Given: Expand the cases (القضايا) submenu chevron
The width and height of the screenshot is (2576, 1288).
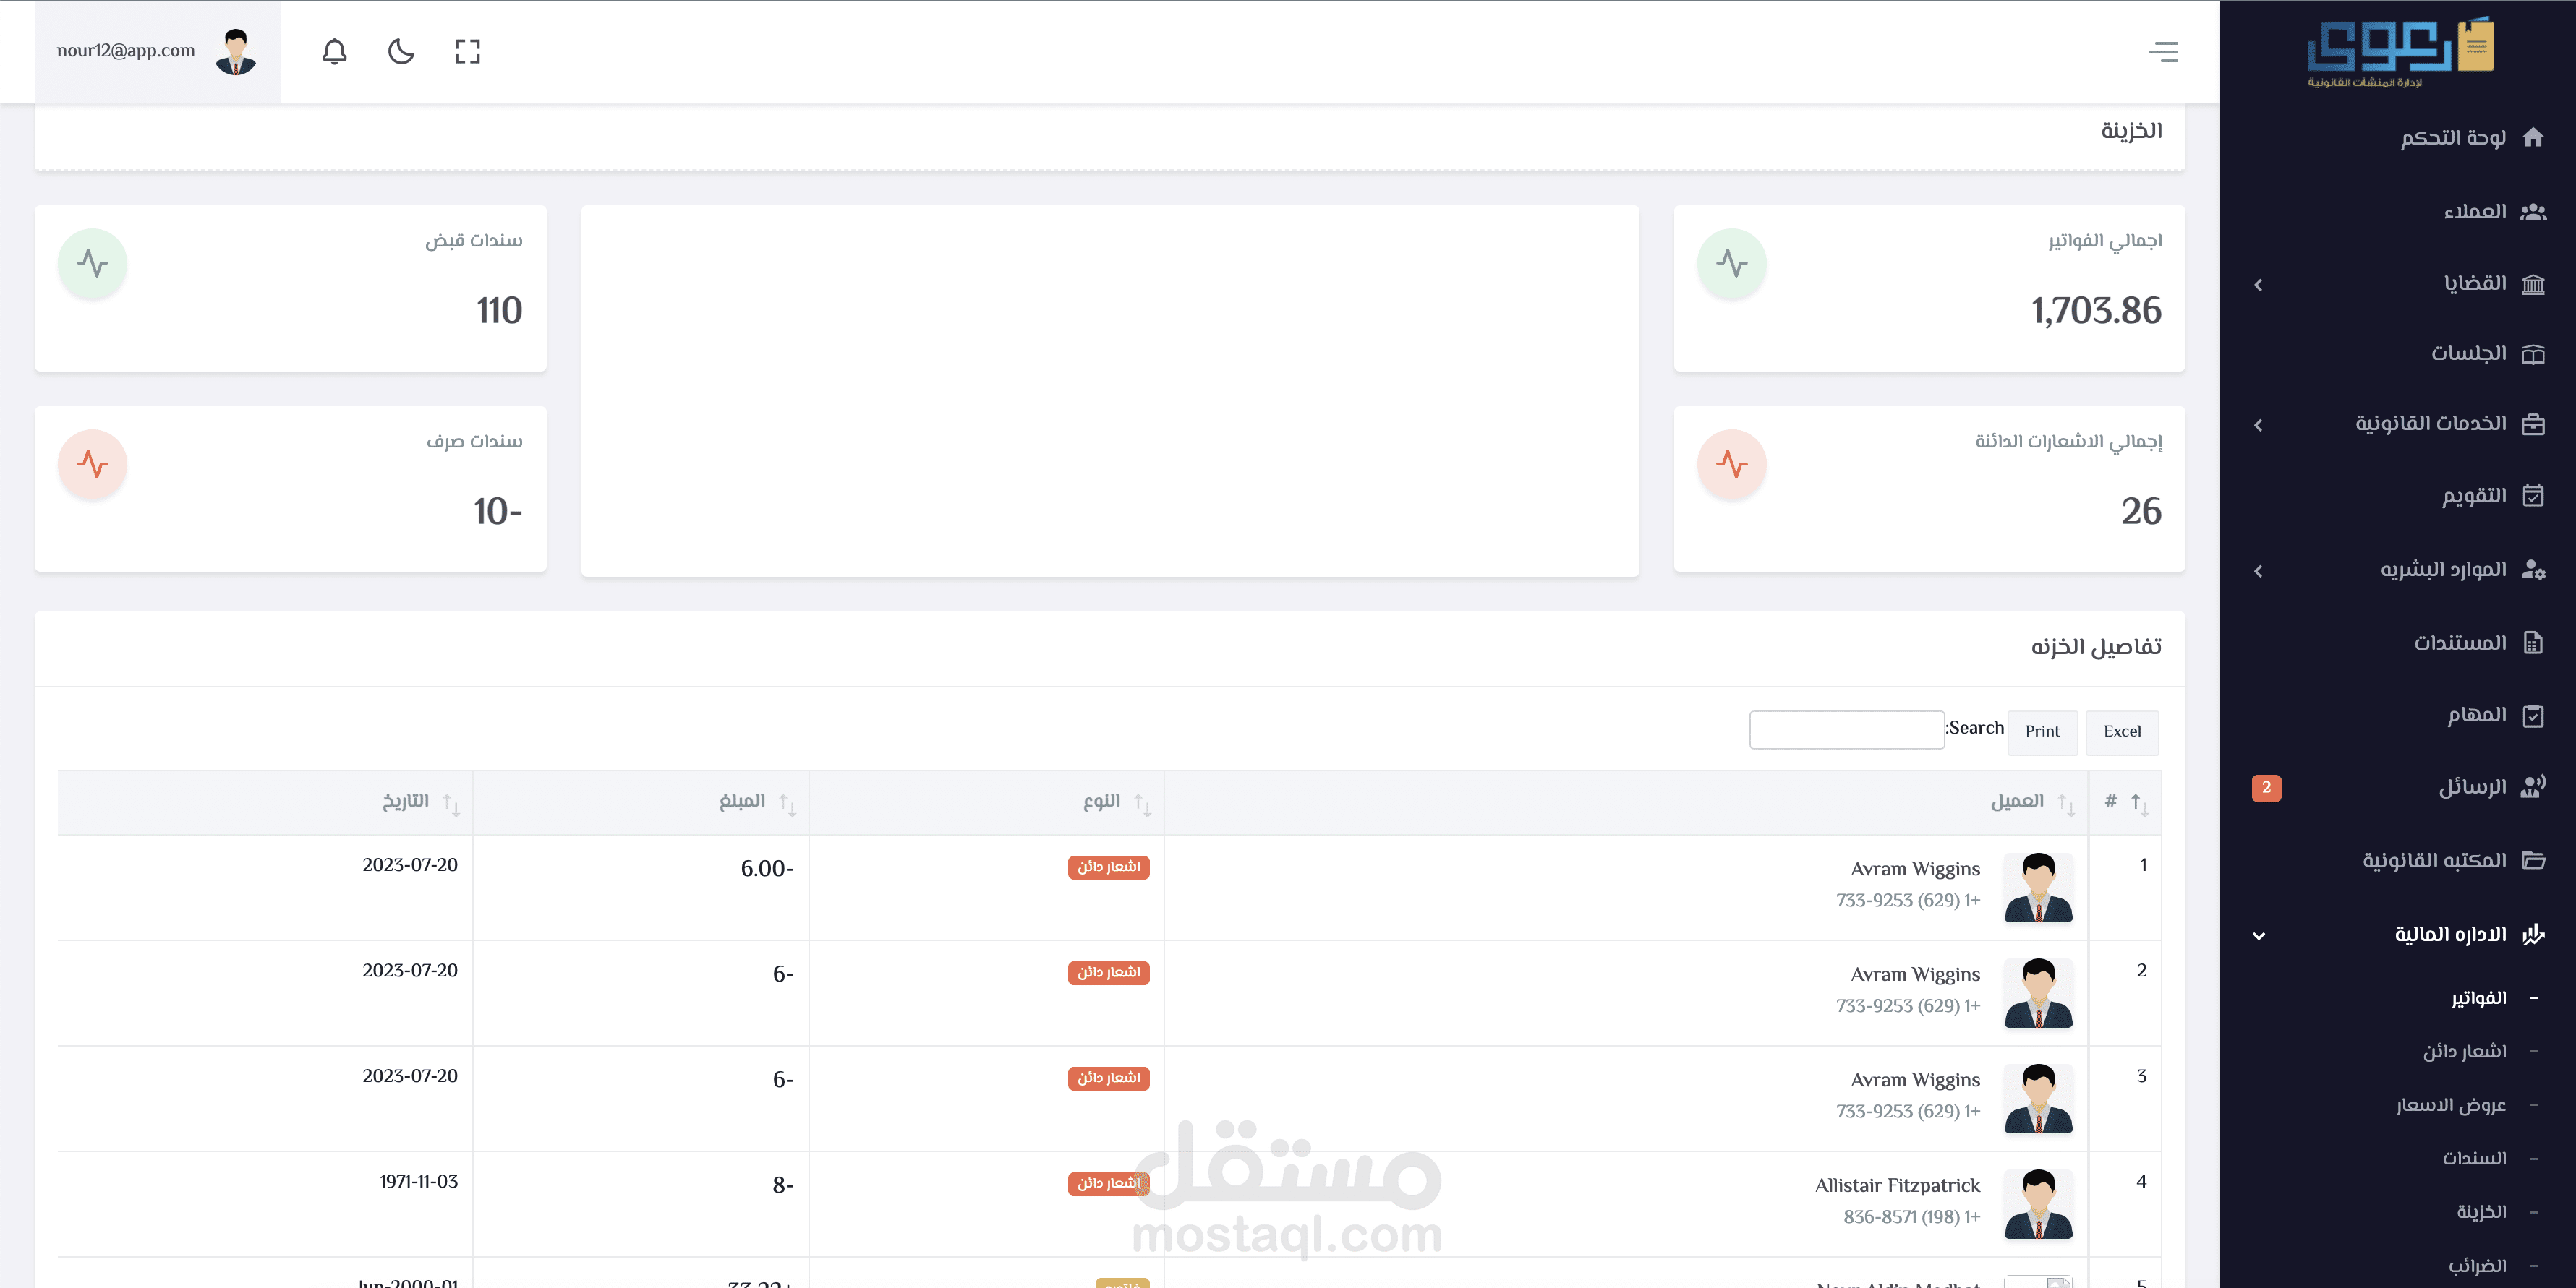Looking at the screenshot, I should coord(2258,285).
